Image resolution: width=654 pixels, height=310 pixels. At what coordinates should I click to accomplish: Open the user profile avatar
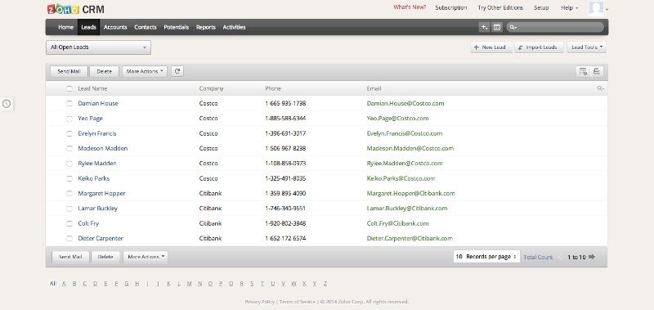[x=597, y=8]
